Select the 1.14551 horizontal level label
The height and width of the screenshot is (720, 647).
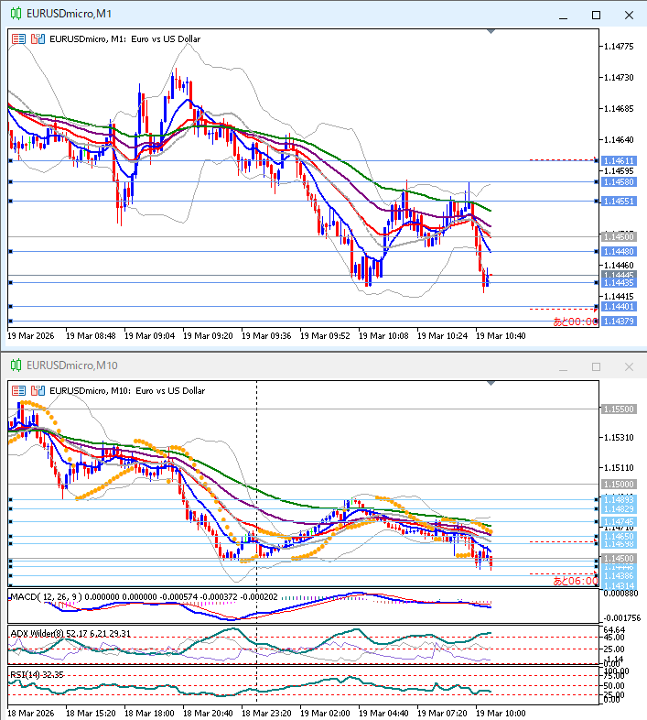(617, 202)
